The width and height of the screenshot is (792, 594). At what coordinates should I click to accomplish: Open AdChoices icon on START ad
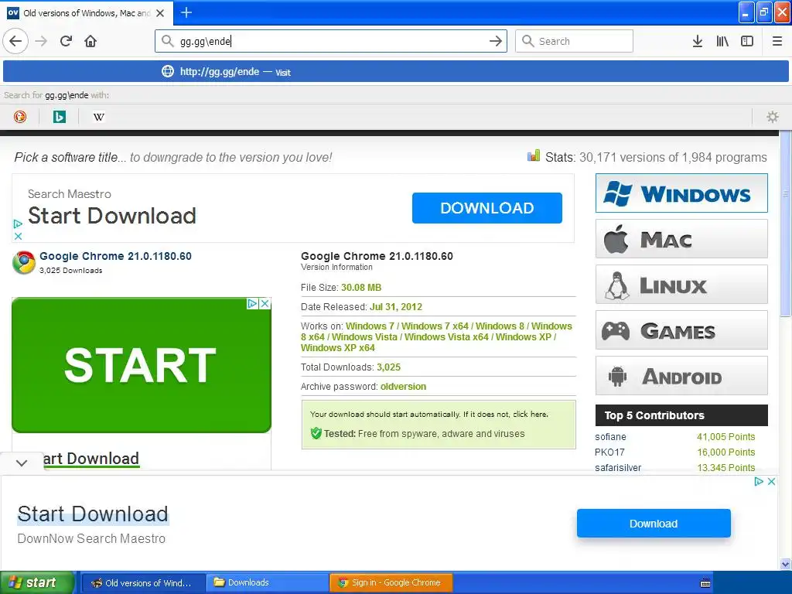[x=253, y=303]
